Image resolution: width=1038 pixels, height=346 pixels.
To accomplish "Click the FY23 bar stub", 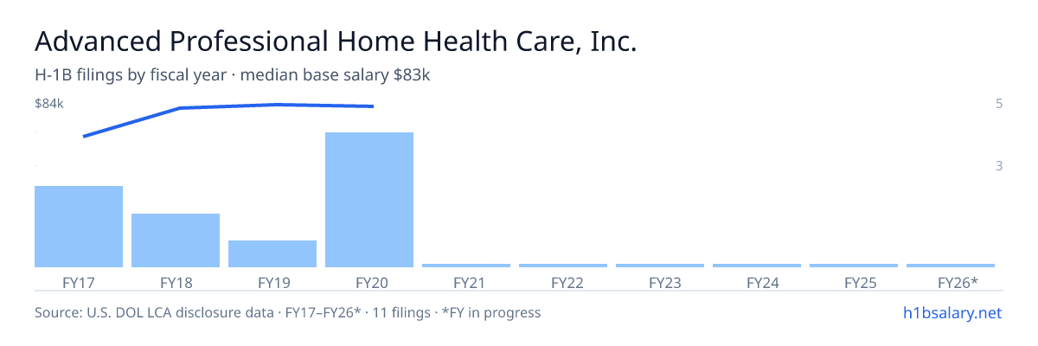I will (660, 266).
